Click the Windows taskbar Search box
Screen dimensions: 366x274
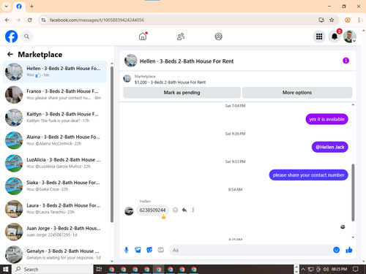pos(52,269)
